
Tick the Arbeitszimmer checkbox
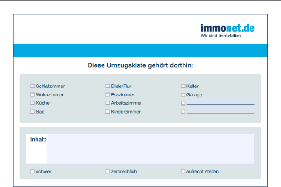108,103
